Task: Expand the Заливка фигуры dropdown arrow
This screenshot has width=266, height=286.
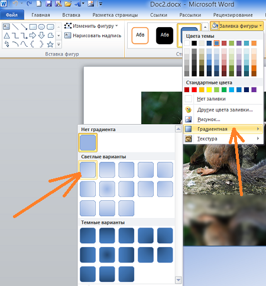Action: [x=261, y=26]
